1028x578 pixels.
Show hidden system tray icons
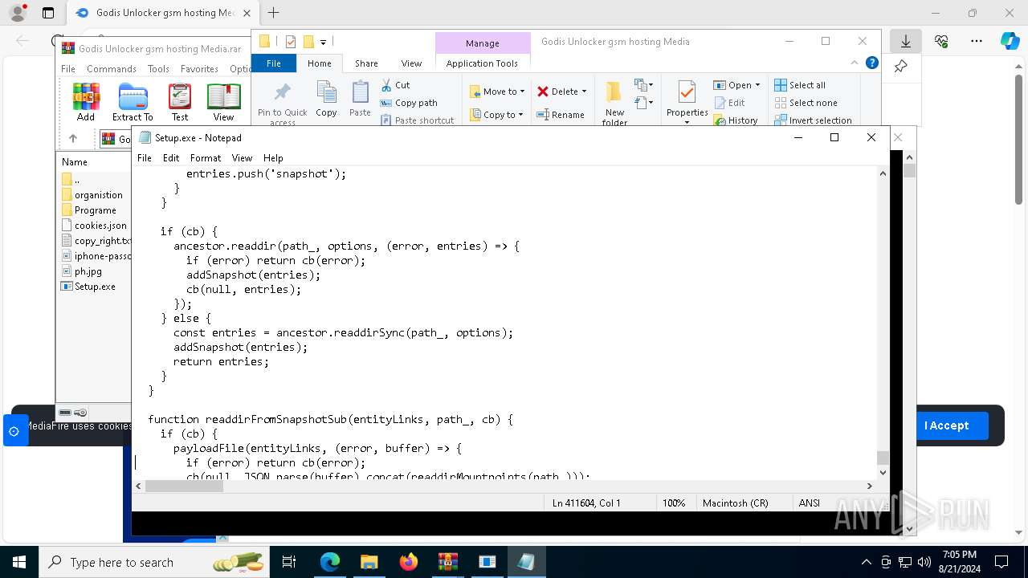[866, 562]
